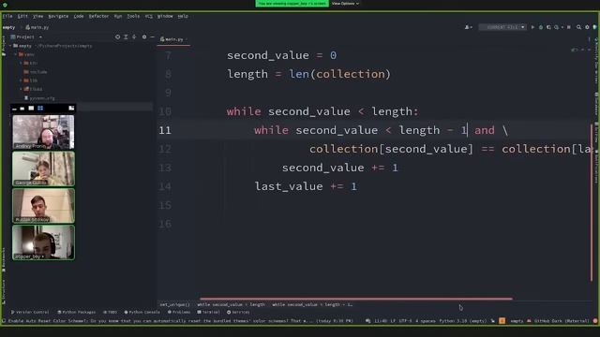Click 4 spaces indent in status bar

point(426,321)
